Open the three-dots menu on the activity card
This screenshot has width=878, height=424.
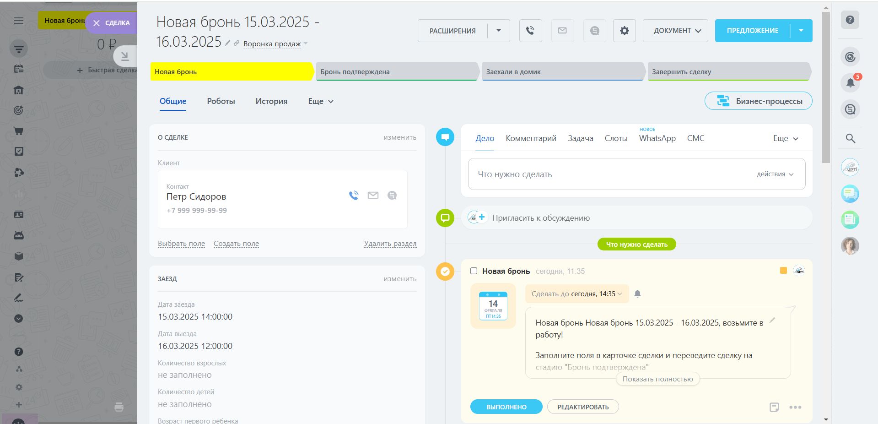[x=795, y=407]
